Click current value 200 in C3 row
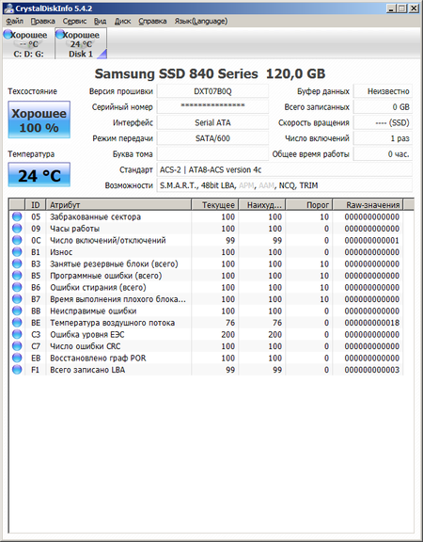This screenshot has height=542, width=423. 227,334
